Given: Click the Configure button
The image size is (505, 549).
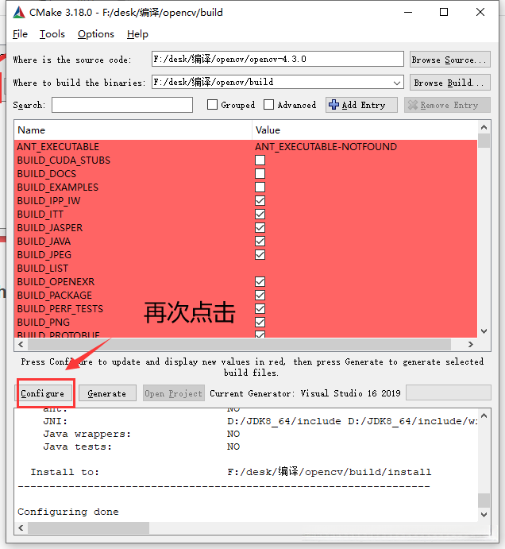Looking at the screenshot, I should (44, 393).
